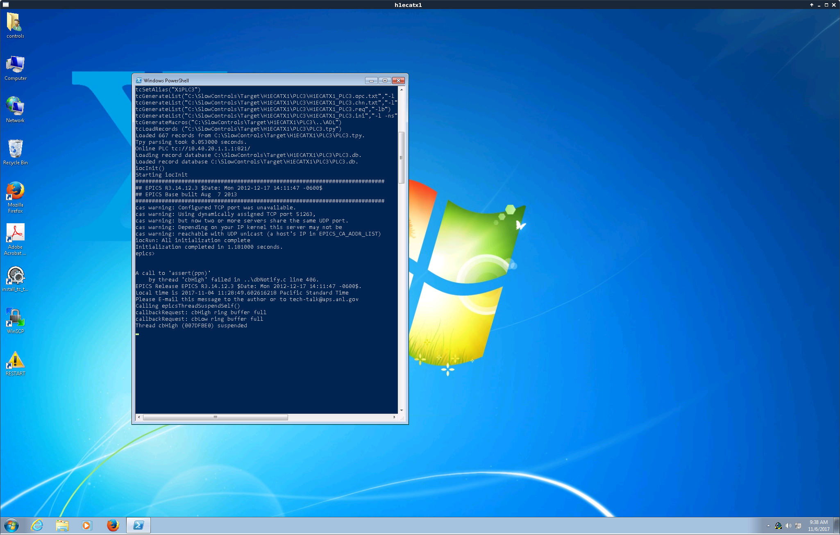The height and width of the screenshot is (535, 840).
Task: Click 'Starting iocInit' text line
Action: point(161,175)
